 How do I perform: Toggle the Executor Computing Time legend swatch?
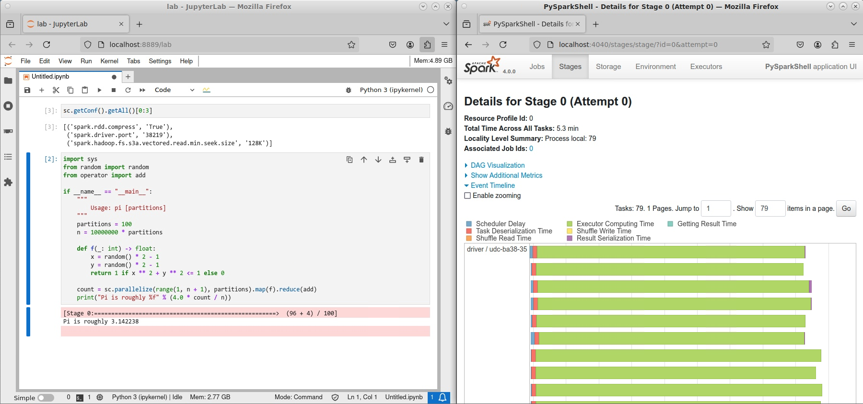(x=570, y=224)
